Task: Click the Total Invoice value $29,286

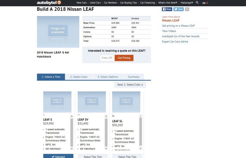Action: tap(135, 41)
